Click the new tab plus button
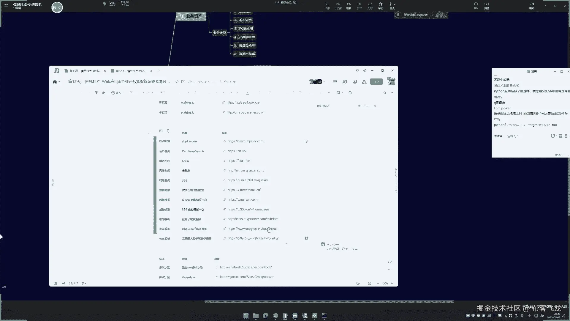The width and height of the screenshot is (570, 321). [159, 71]
